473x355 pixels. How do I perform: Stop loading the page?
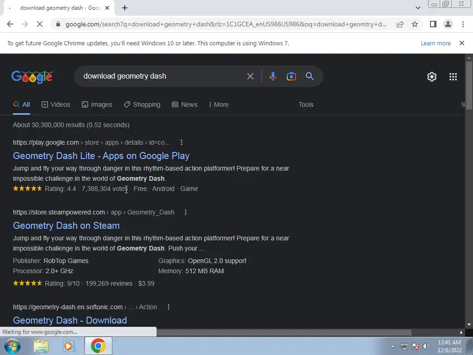click(x=40, y=24)
